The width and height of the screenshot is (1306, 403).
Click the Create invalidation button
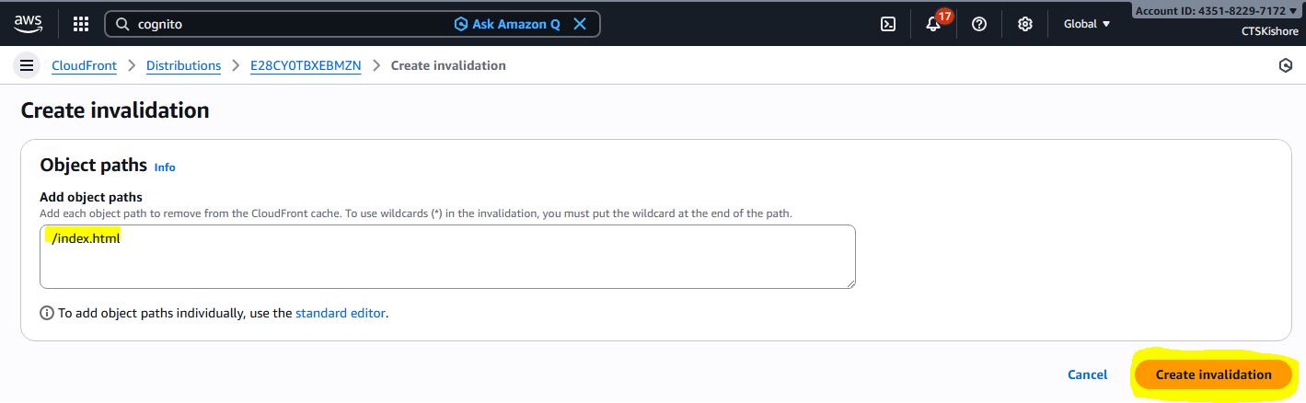pos(1213,374)
